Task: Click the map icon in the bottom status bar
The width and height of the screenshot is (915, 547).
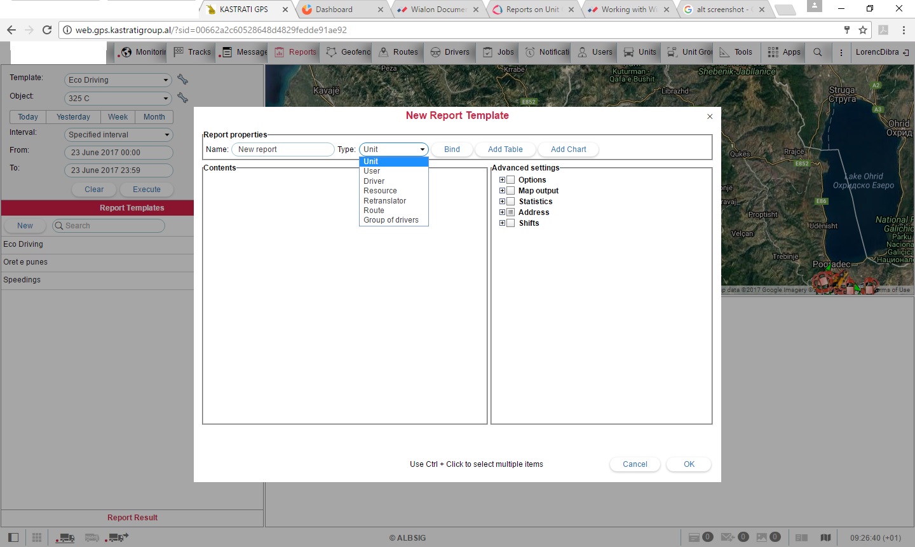Action: (825, 537)
